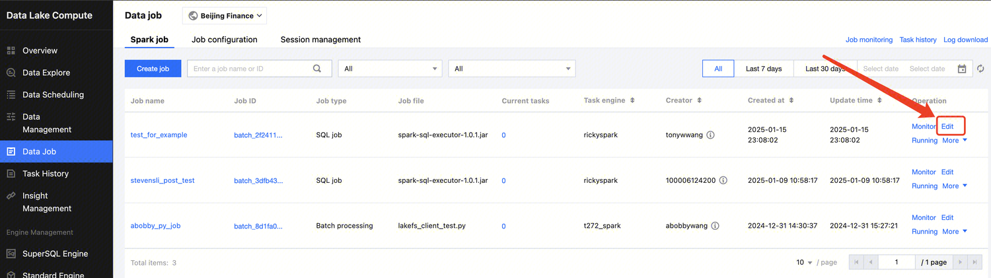Click info icon next to tonywwang

(x=710, y=135)
